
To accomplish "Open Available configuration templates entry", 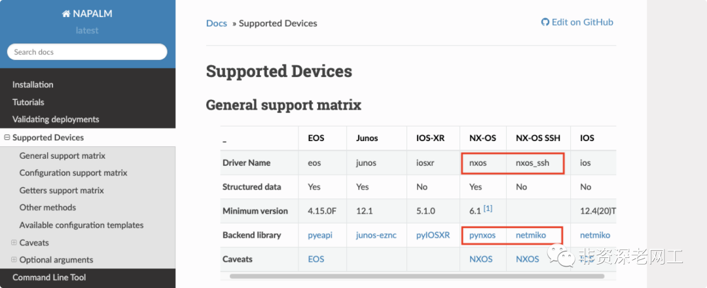I will pyautogui.click(x=81, y=225).
